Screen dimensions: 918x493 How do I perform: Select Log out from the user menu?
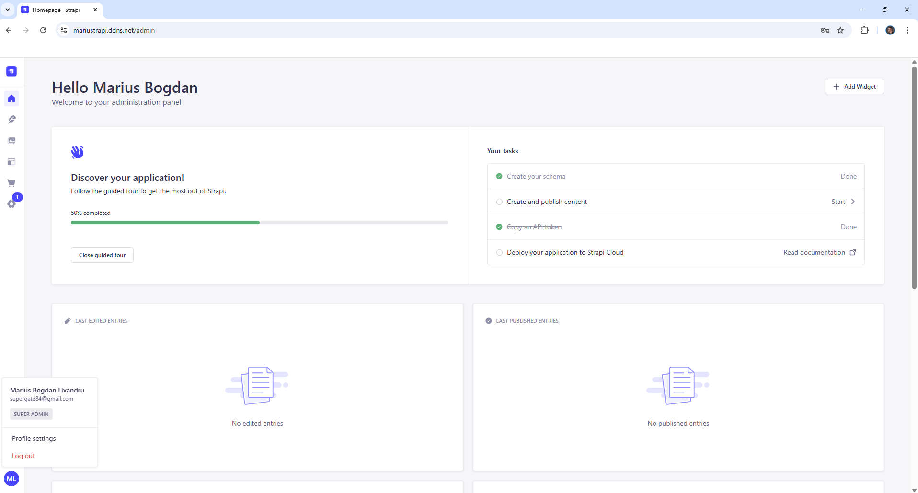click(x=23, y=455)
